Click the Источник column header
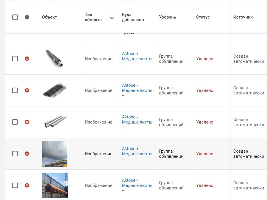This screenshot has width=267, height=200. [243, 17]
